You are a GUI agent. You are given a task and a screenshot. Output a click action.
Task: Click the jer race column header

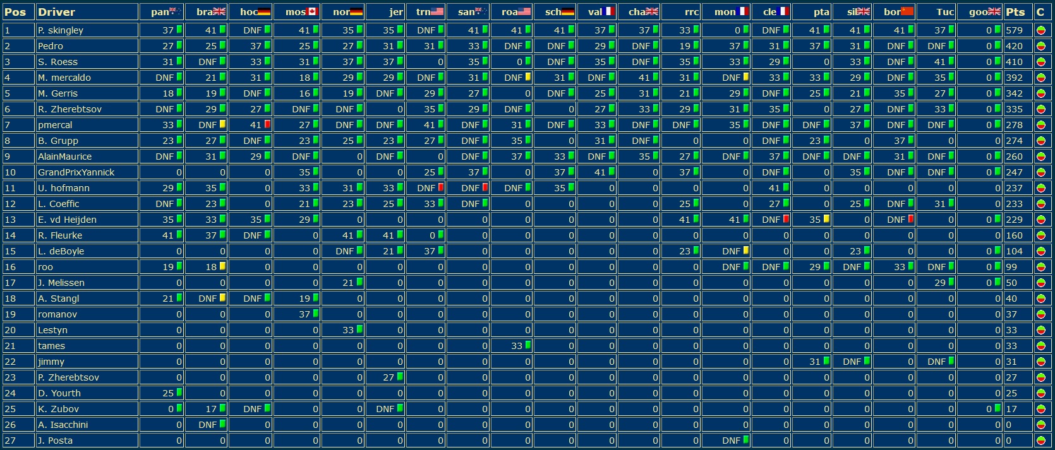tap(395, 12)
